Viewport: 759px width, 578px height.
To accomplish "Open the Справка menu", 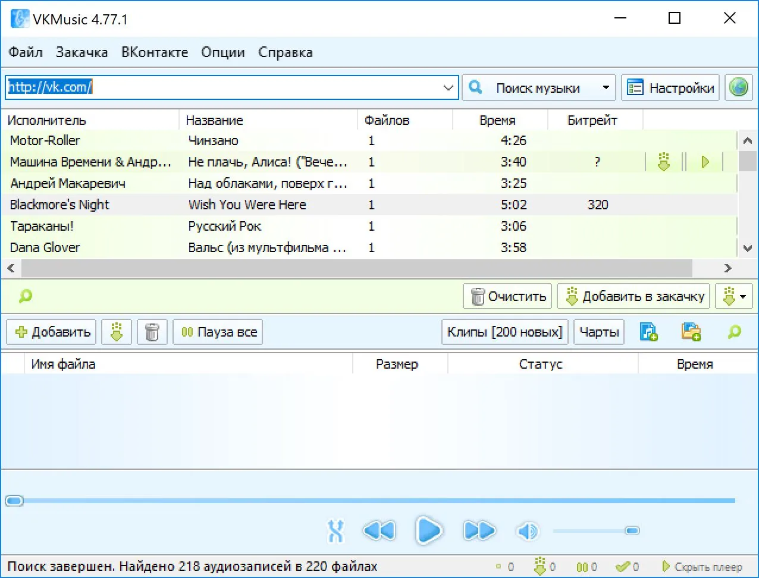I will (286, 52).
